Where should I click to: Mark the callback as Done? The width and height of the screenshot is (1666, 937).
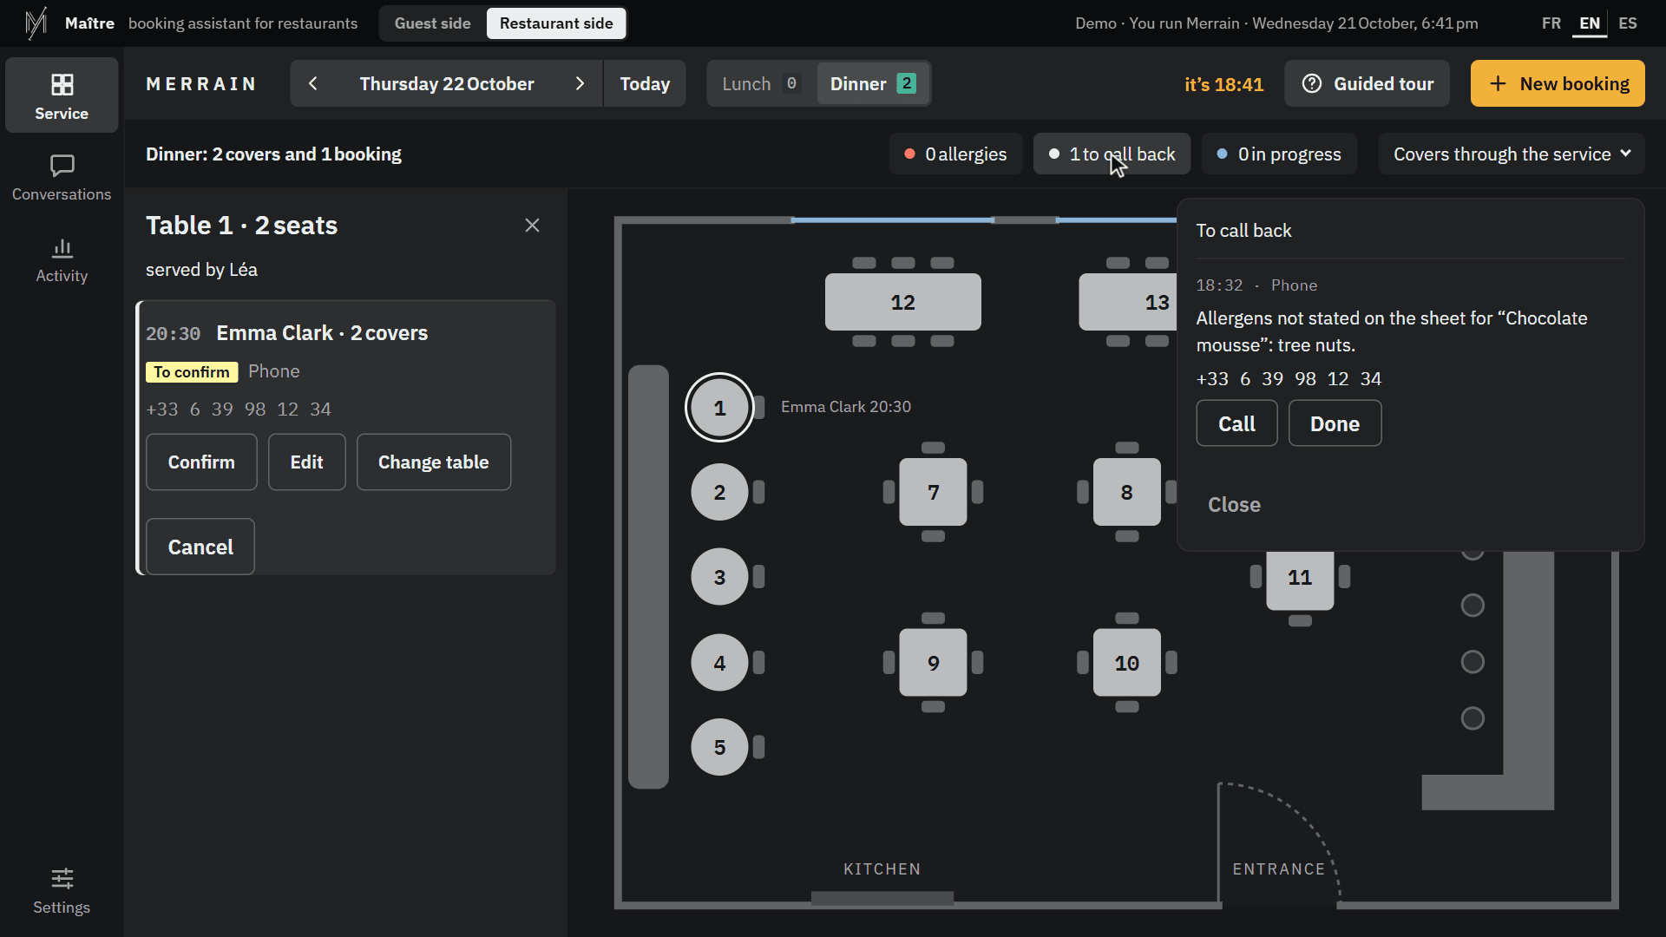click(1335, 423)
